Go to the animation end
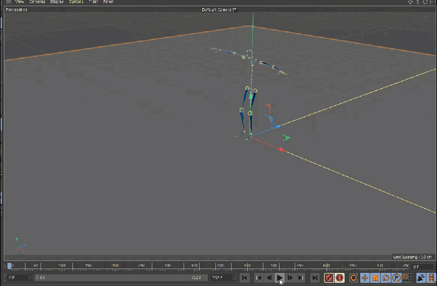This screenshot has width=437, height=286. [x=315, y=278]
